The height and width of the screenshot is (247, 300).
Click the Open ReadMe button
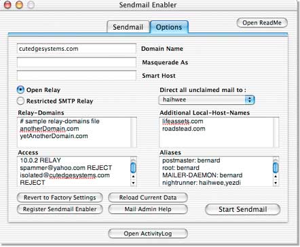(x=262, y=23)
